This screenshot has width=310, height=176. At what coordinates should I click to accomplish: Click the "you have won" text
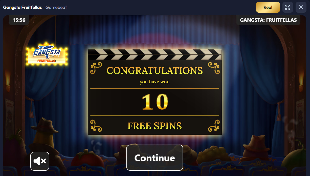click(154, 82)
